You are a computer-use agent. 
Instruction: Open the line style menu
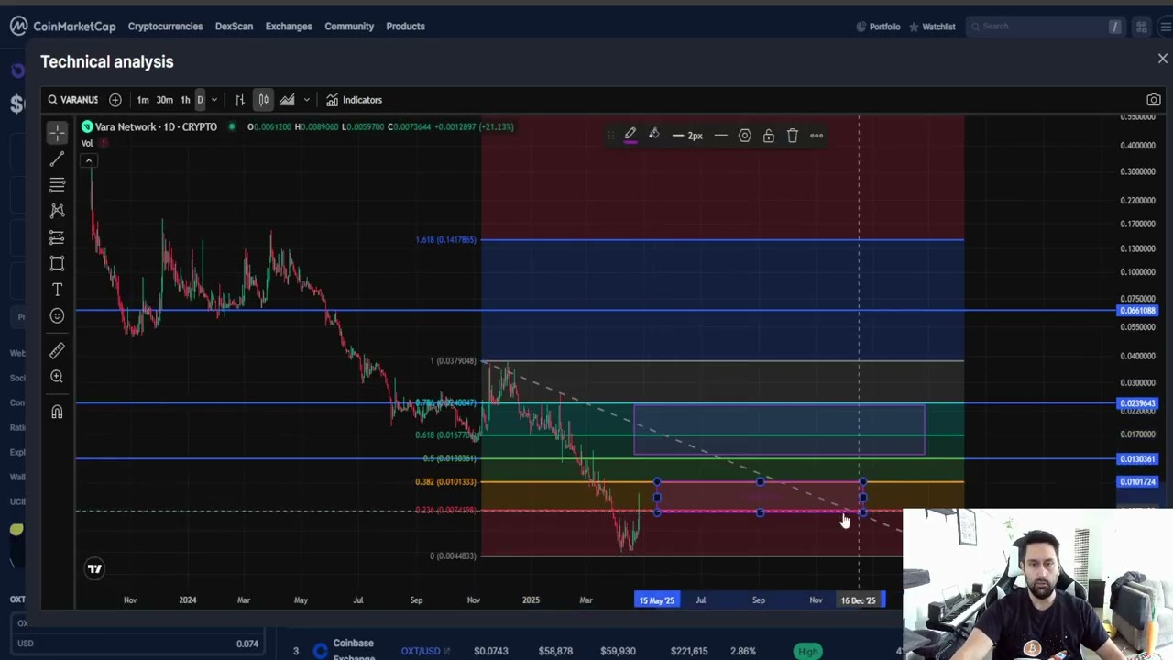click(x=721, y=136)
